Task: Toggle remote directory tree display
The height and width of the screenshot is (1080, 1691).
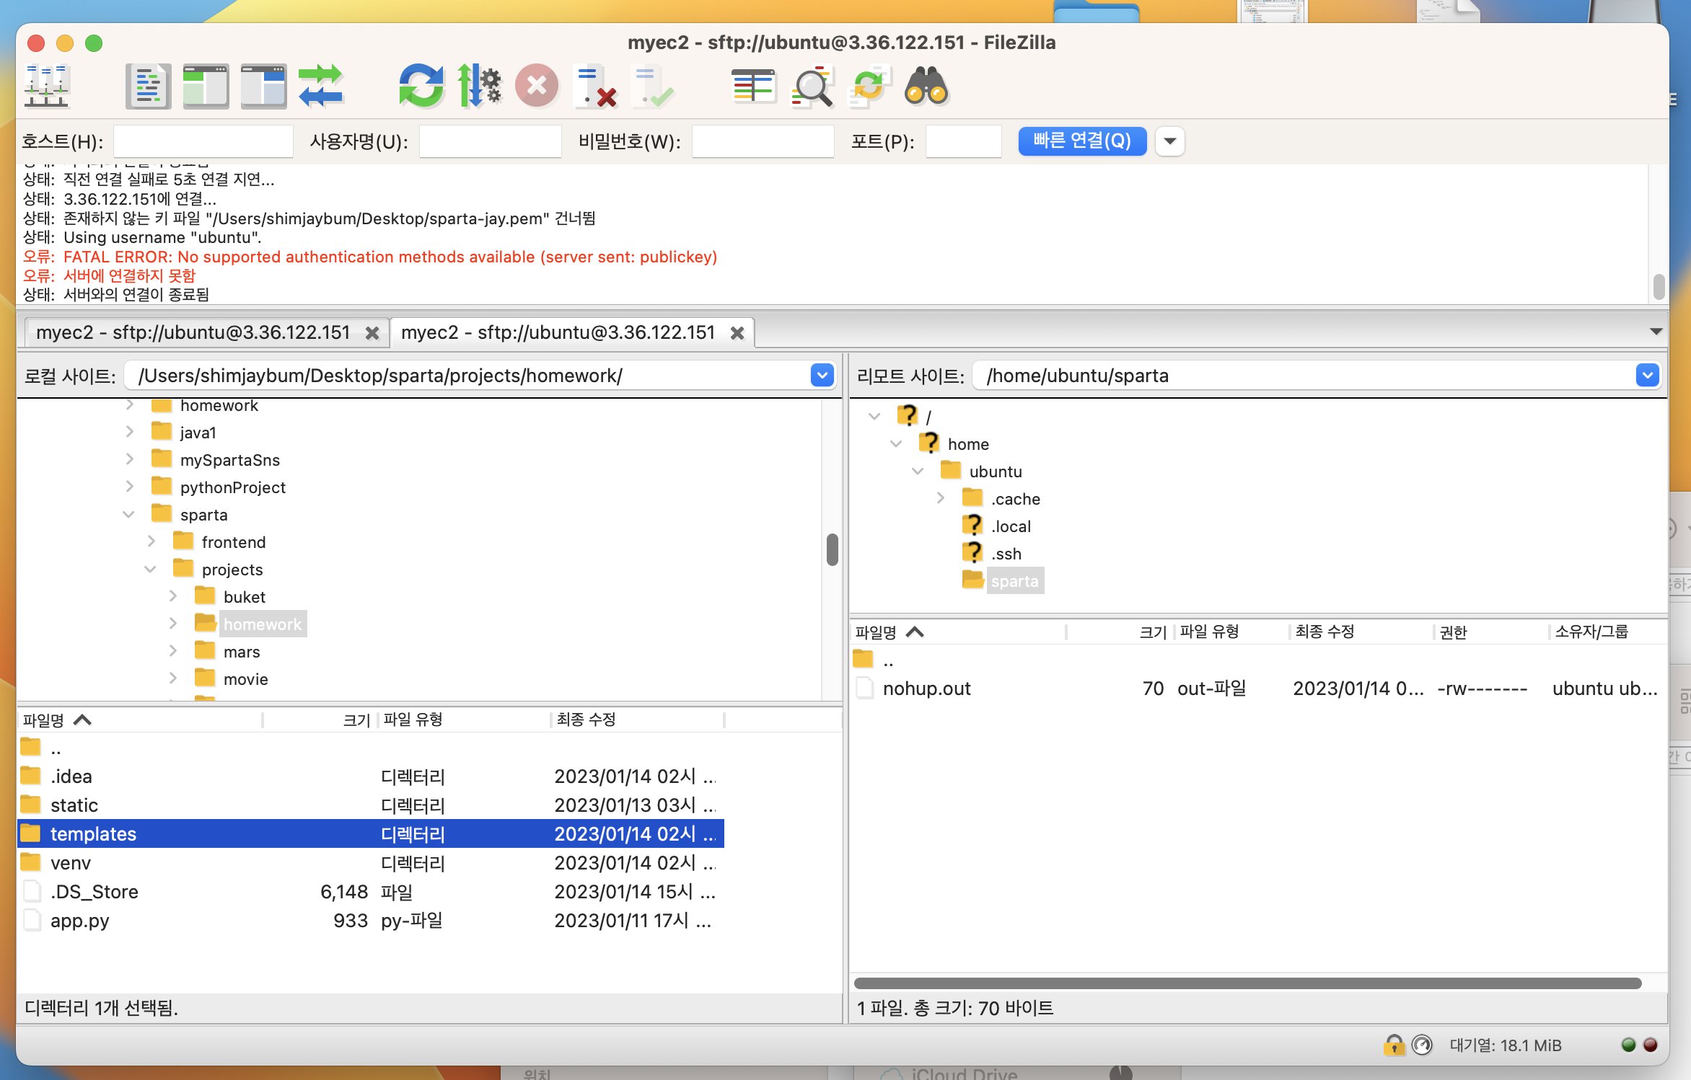Action: tap(263, 87)
